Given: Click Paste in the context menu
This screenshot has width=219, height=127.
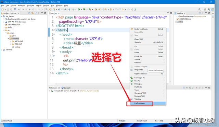Looking at the screenshot, I should (x=148, y=53).
